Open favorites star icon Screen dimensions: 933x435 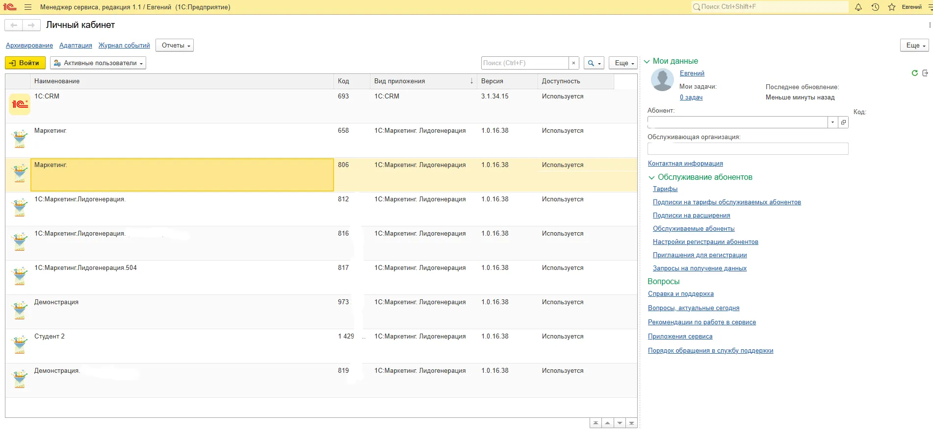[x=892, y=7]
